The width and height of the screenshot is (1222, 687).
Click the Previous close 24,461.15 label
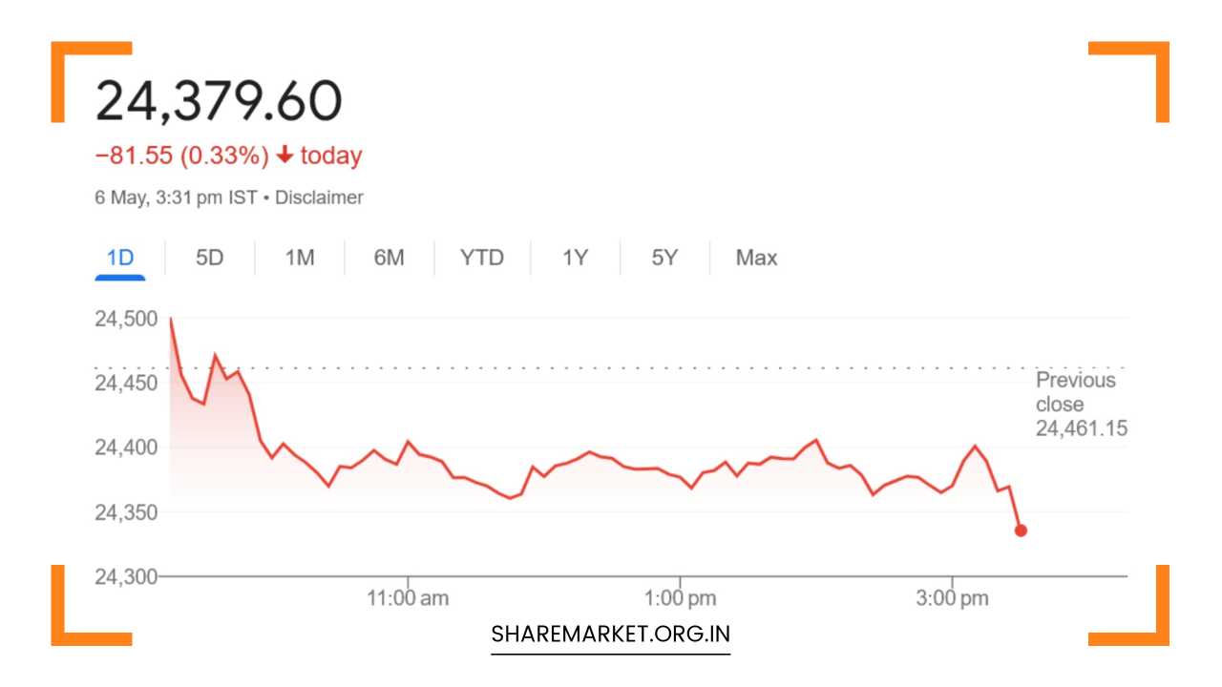click(x=1081, y=405)
